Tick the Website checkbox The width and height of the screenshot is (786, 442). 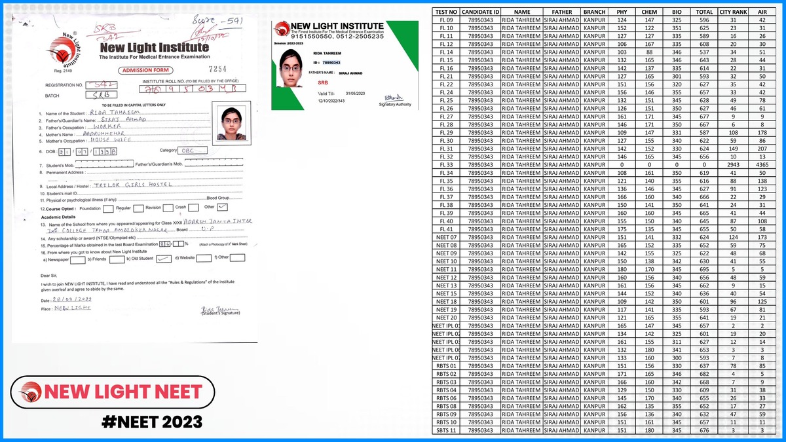pos(208,259)
